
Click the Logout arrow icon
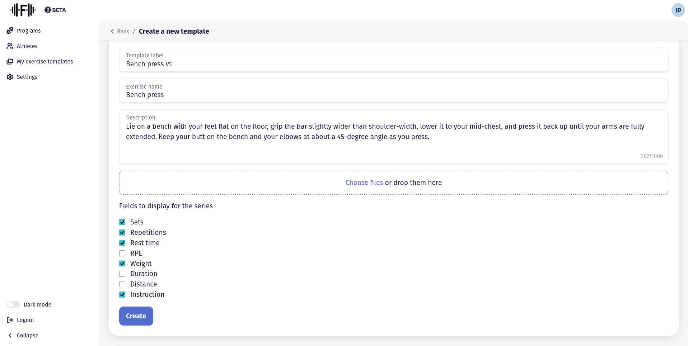(10, 320)
